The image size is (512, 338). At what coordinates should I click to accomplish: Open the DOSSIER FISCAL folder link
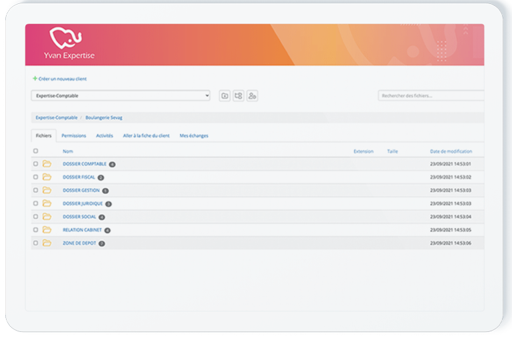tap(79, 177)
